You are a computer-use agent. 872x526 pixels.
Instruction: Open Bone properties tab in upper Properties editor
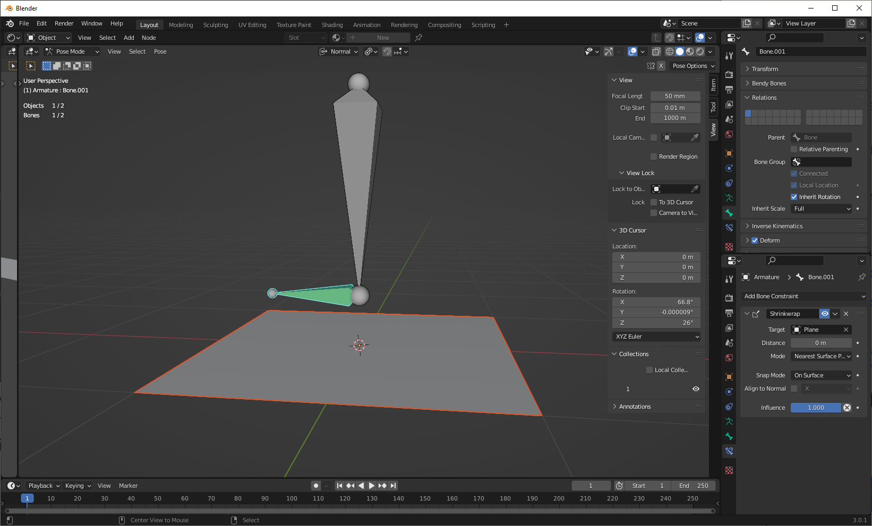click(x=729, y=213)
